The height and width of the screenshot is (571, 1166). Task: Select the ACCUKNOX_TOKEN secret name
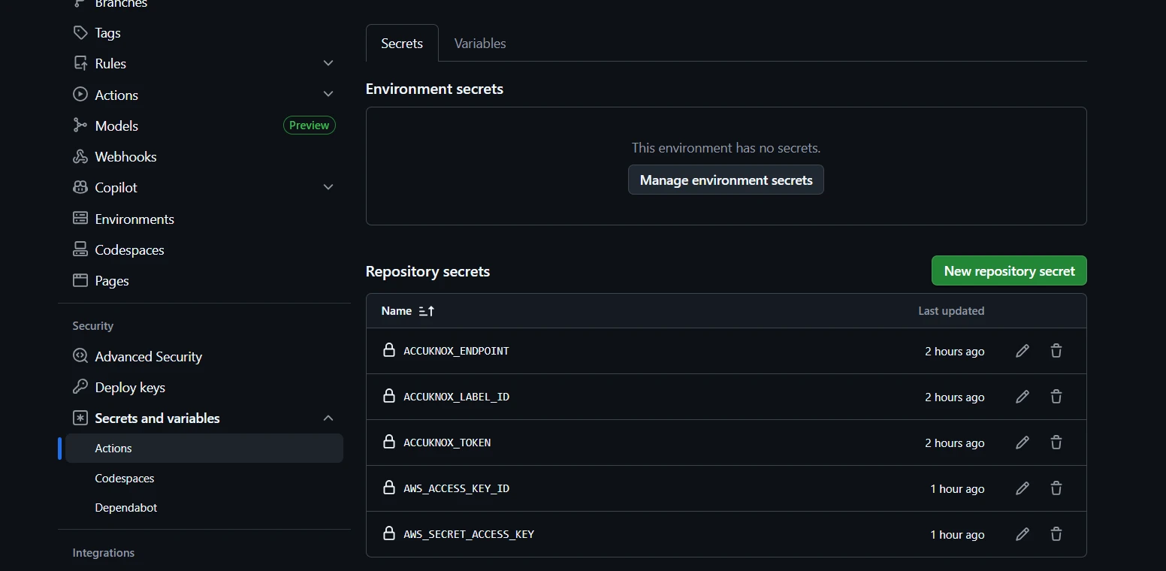tap(447, 443)
